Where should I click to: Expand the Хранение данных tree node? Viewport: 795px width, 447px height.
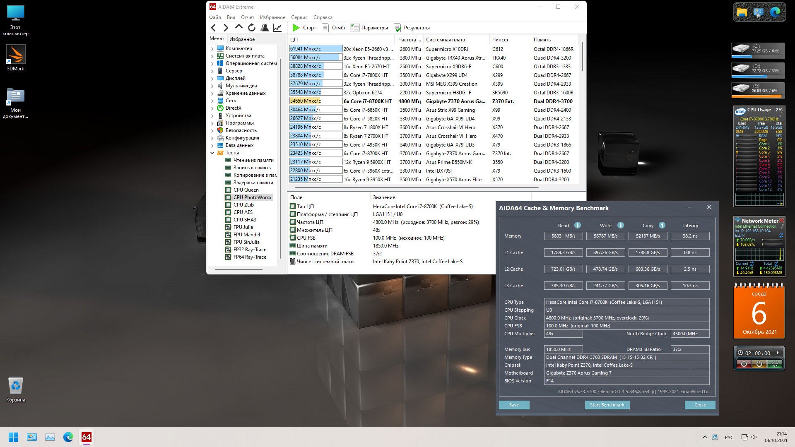[212, 93]
